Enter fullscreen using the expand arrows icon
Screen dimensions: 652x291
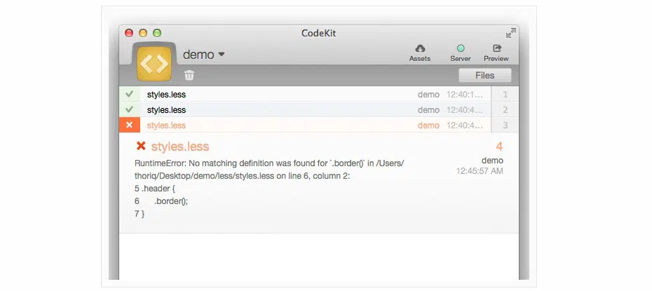[x=510, y=33]
